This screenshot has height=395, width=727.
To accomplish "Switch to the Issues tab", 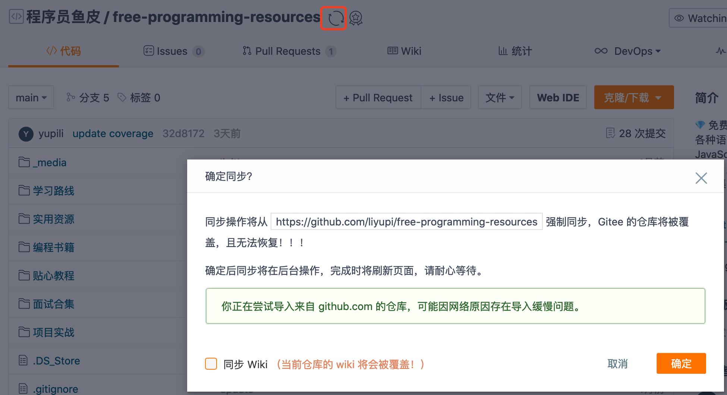I will click(x=173, y=51).
